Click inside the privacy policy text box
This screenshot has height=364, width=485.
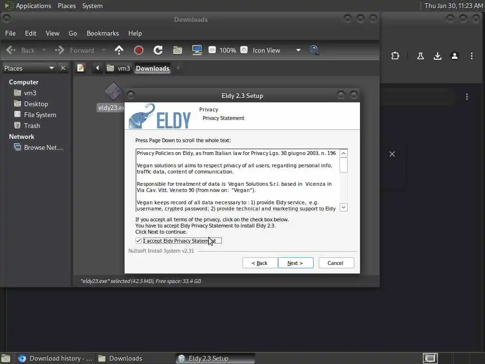coord(238,181)
